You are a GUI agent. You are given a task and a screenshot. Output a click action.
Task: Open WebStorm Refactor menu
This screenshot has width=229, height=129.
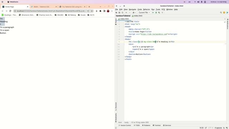pos(146,9)
